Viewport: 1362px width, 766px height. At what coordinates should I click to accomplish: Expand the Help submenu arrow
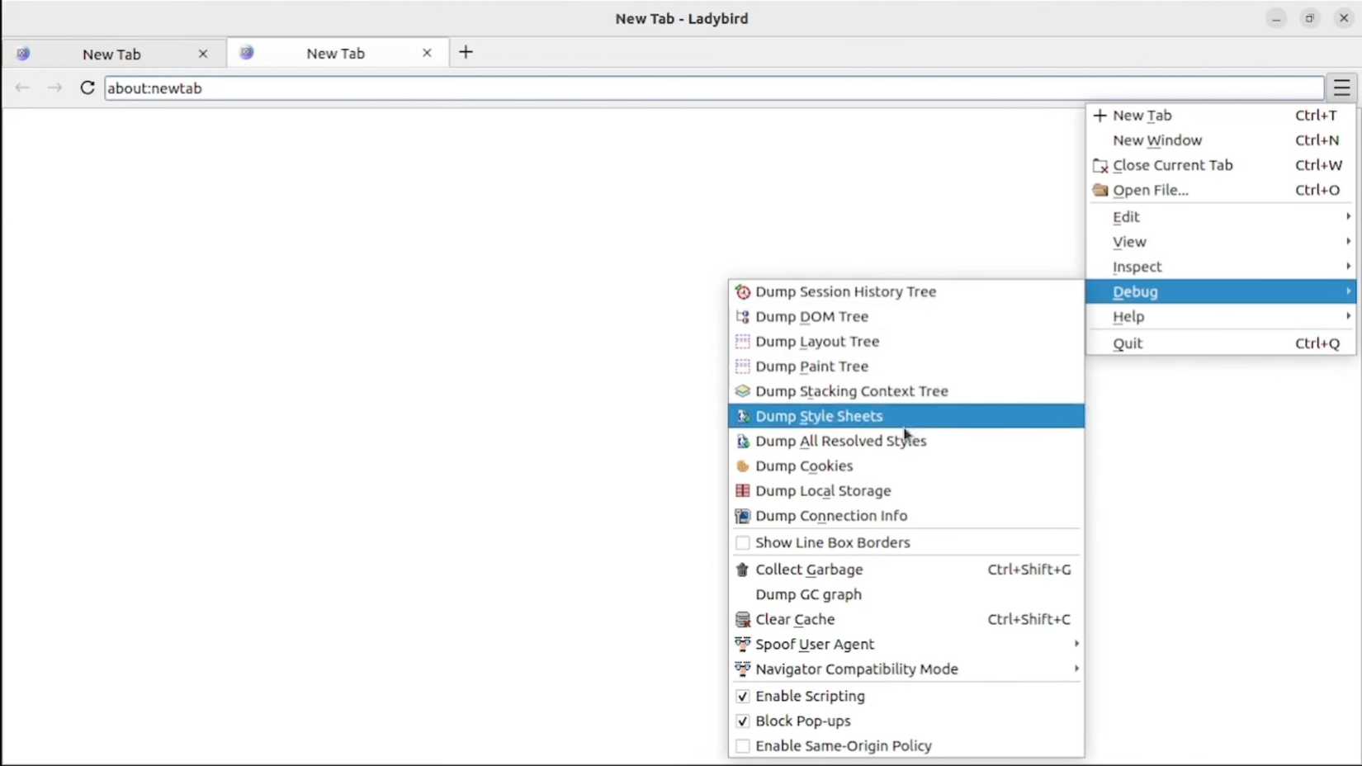pyautogui.click(x=1348, y=316)
